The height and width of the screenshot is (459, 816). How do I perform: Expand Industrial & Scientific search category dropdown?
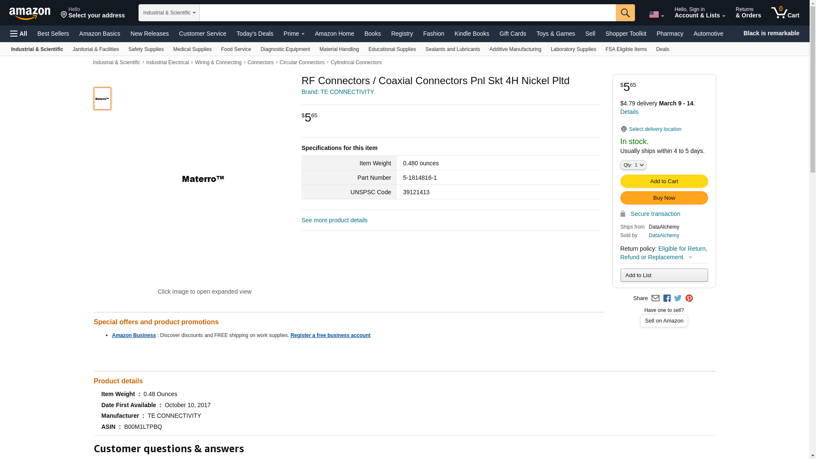169,13
